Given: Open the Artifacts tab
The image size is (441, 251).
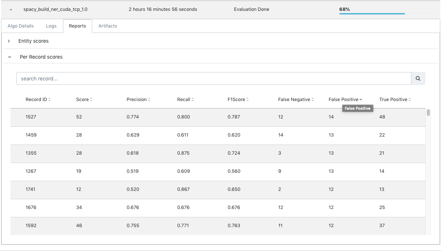Looking at the screenshot, I should [x=107, y=26].
